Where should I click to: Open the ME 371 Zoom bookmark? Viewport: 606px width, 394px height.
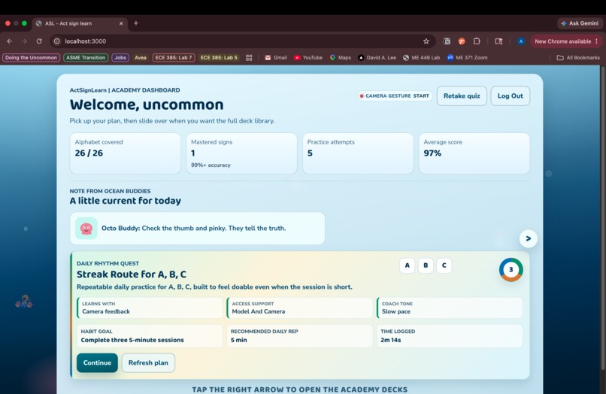click(x=467, y=58)
